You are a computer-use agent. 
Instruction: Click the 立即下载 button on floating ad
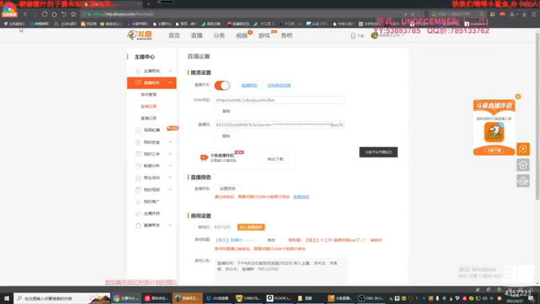[x=494, y=150]
